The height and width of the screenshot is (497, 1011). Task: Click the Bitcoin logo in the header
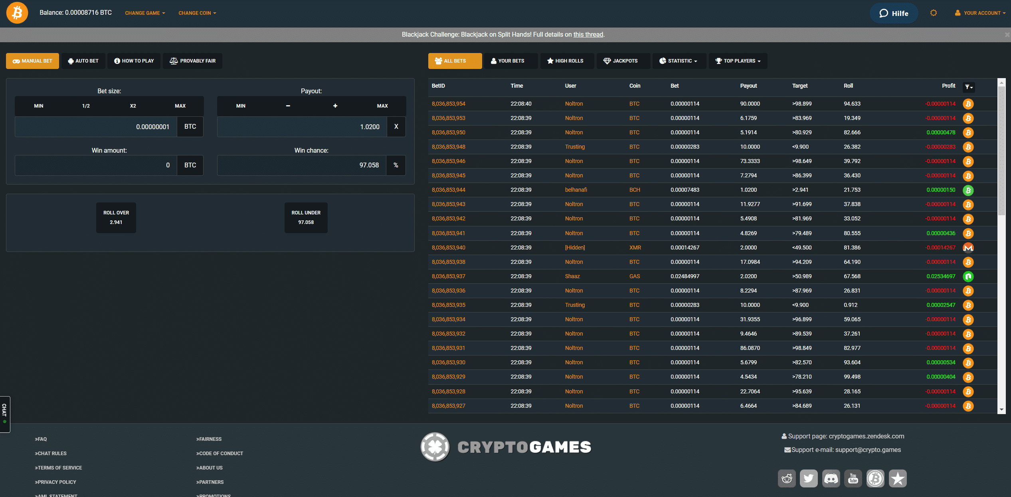click(x=17, y=13)
